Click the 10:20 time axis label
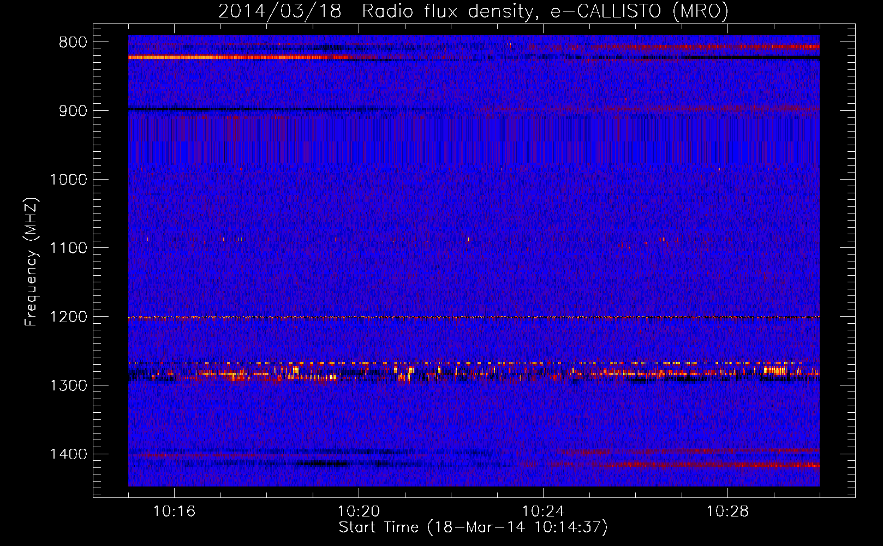This screenshot has height=546, width=883. click(359, 512)
